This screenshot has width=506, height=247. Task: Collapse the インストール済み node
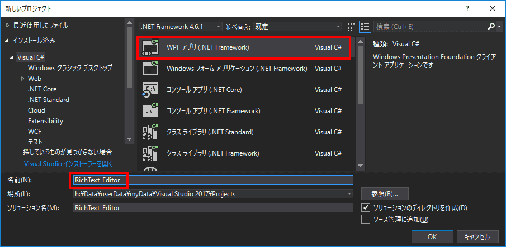[8, 41]
